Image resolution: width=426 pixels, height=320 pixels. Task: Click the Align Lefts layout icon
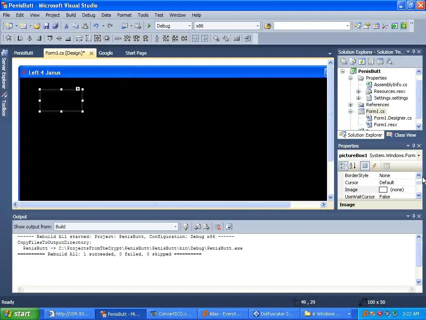pyautogui.click(x=20, y=38)
